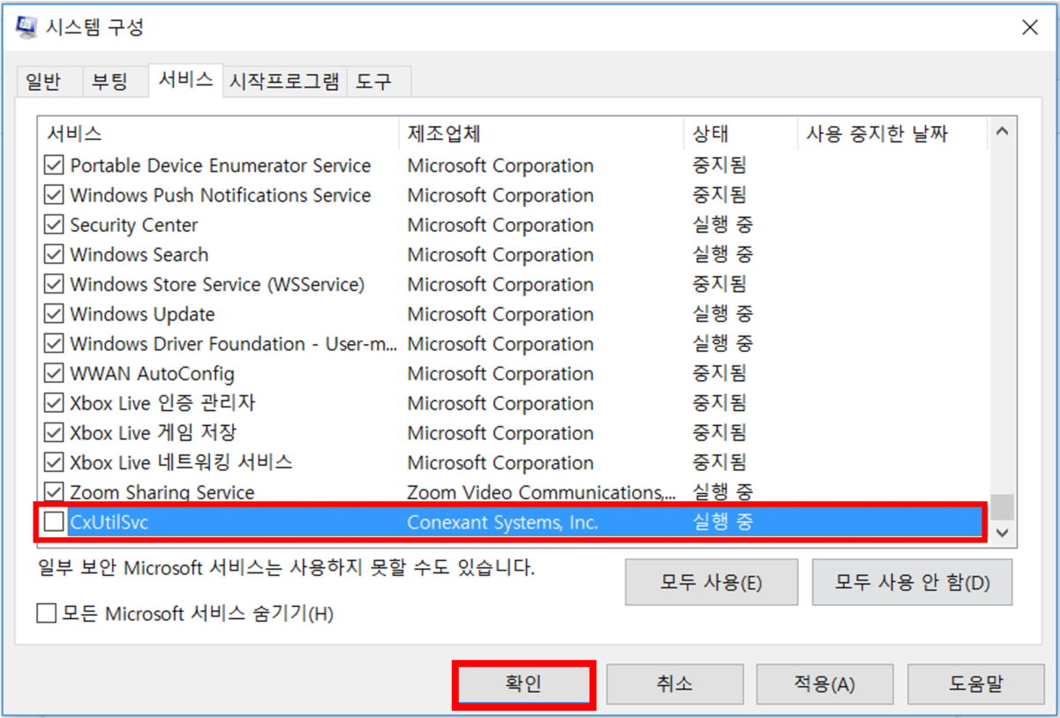
Task: Enable the CxUtilSvc service checkbox
Action: (54, 522)
